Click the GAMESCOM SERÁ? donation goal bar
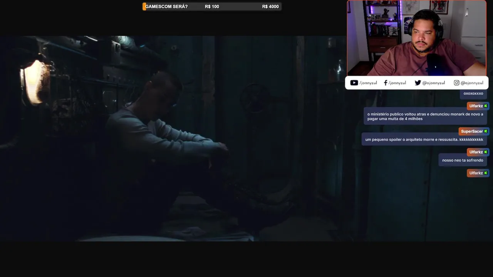The height and width of the screenshot is (277, 493). (x=212, y=7)
